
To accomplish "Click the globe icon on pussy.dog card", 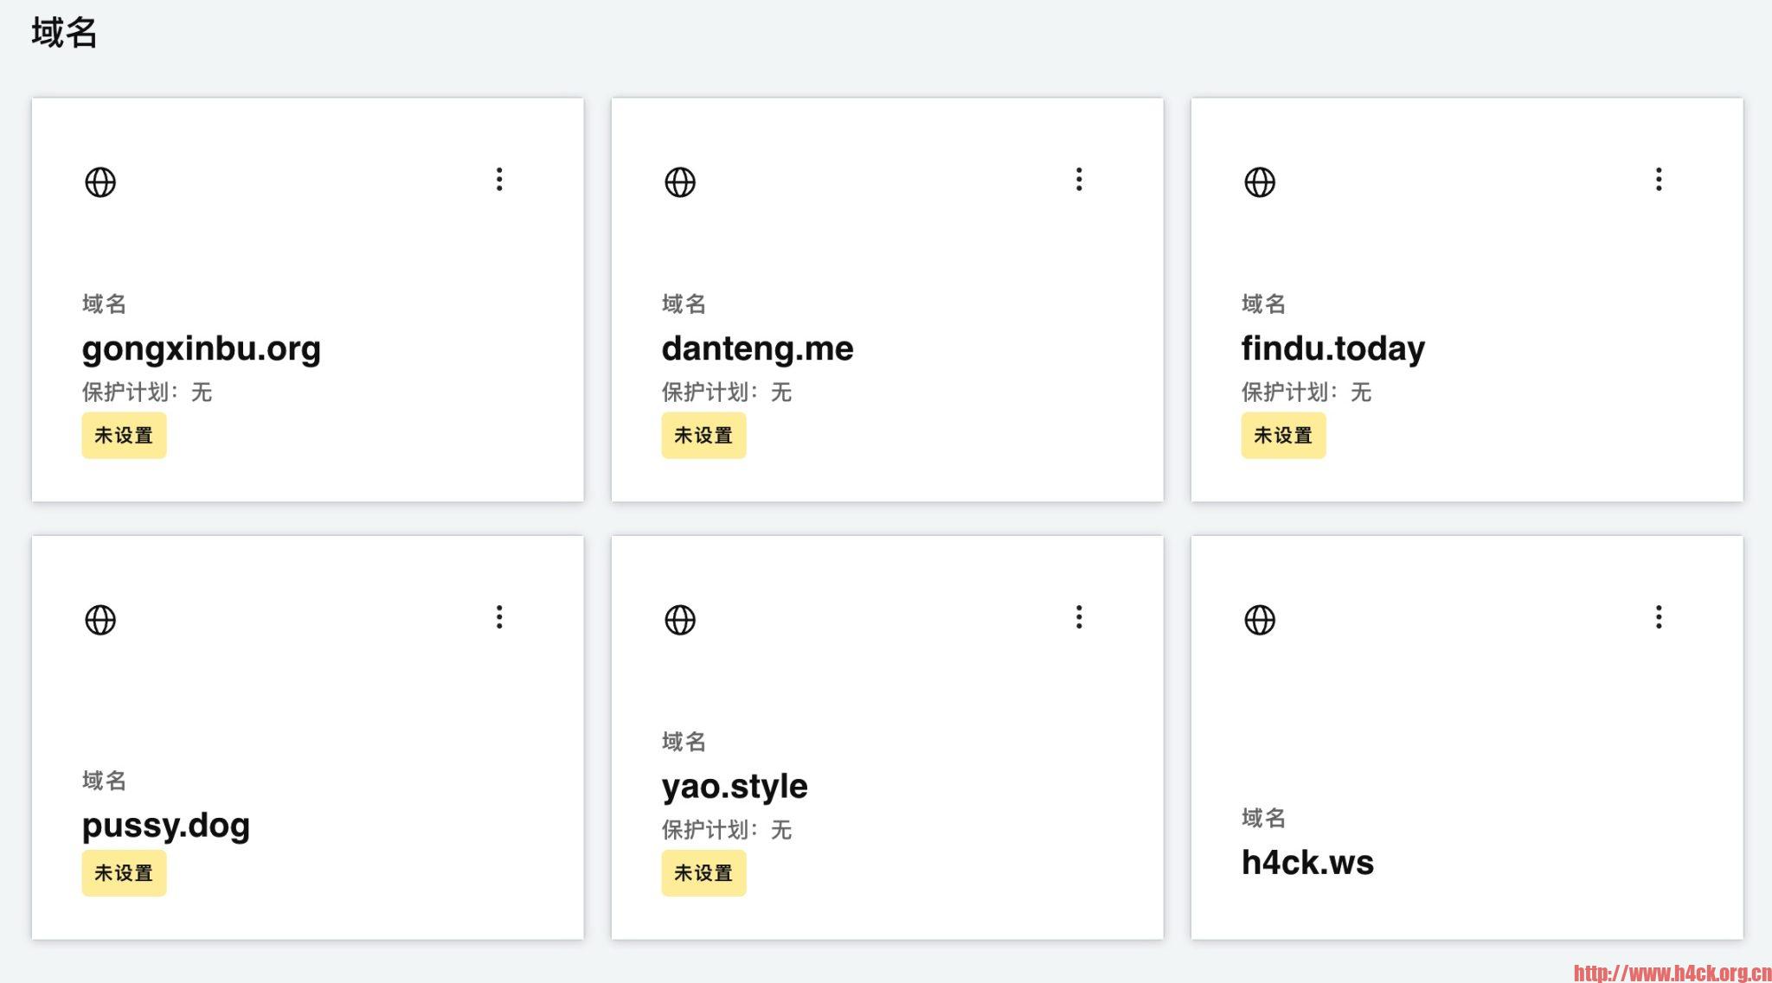I will 100,620.
